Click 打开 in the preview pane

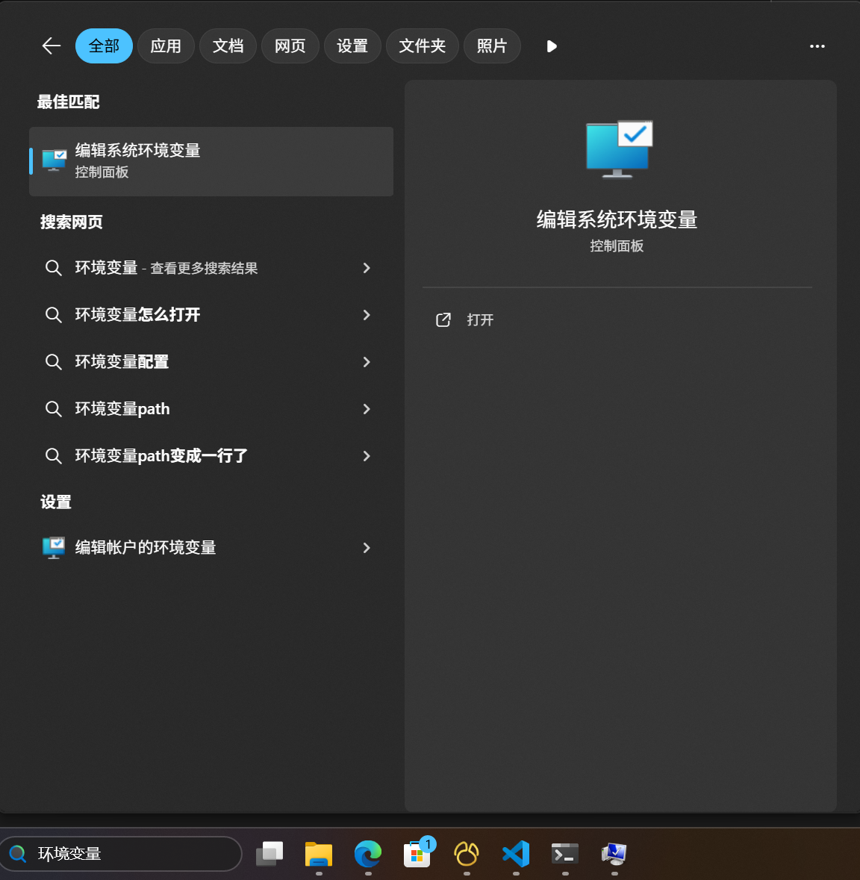pyautogui.click(x=480, y=320)
